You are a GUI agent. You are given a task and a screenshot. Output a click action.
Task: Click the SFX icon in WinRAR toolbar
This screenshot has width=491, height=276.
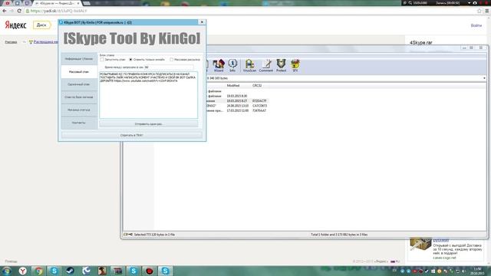tap(295, 66)
